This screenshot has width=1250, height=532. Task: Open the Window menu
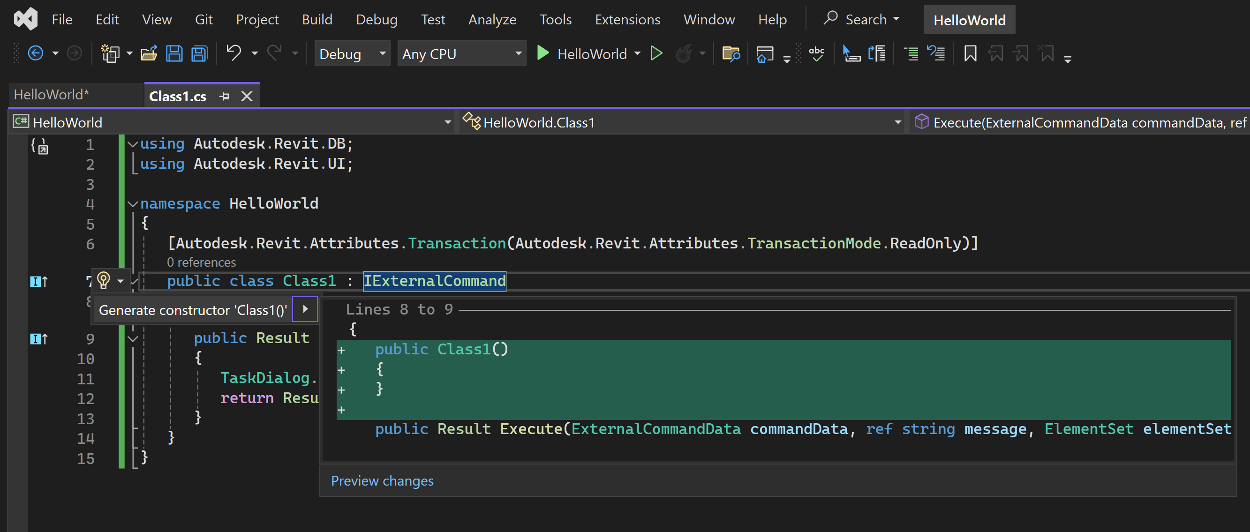709,19
